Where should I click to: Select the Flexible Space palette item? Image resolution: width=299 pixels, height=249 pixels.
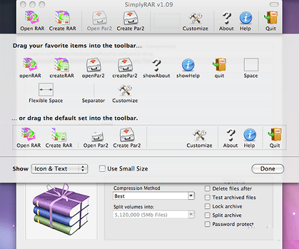pyautogui.click(x=45, y=93)
